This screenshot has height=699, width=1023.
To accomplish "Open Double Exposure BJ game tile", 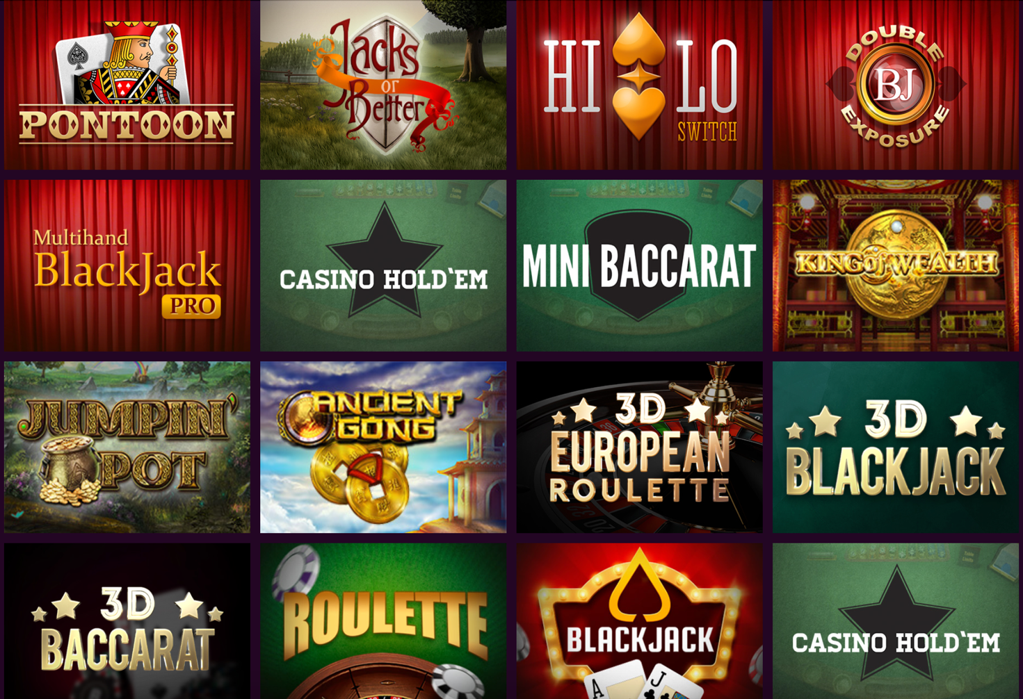I will click(x=896, y=85).
